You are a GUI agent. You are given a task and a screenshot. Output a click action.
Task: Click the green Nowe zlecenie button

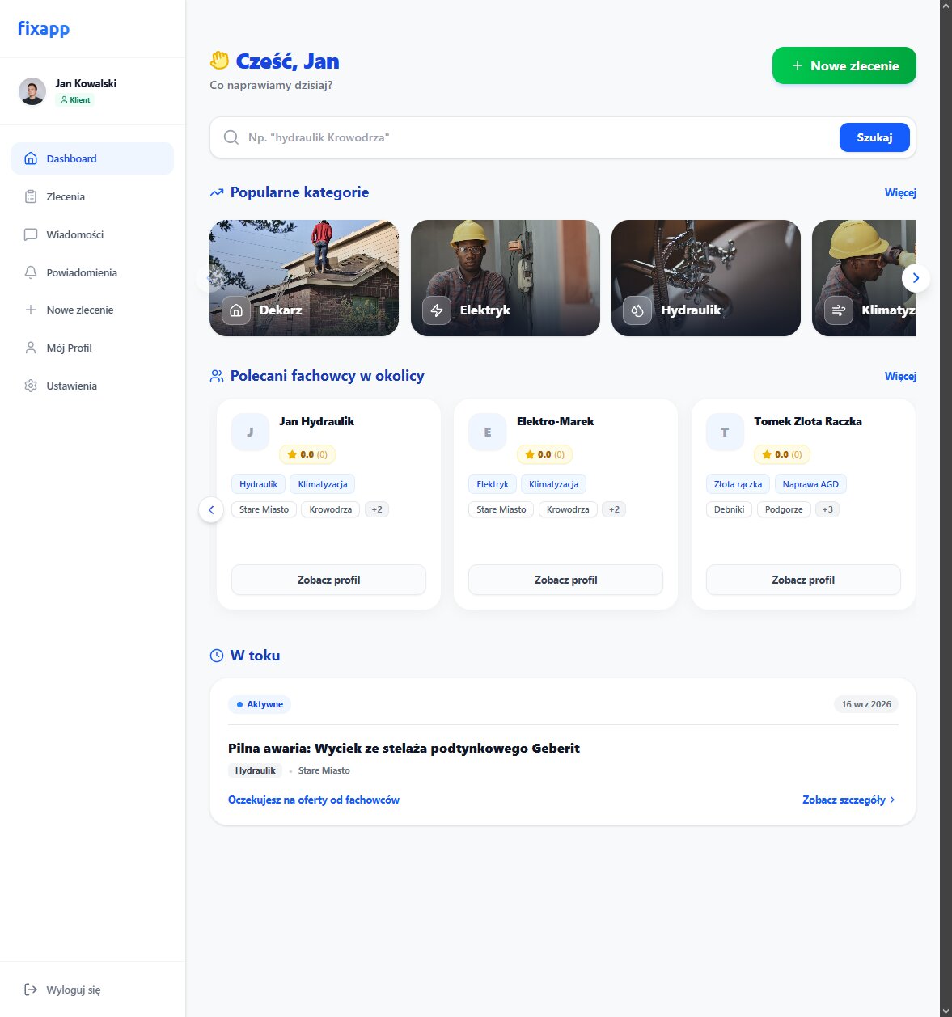click(844, 65)
